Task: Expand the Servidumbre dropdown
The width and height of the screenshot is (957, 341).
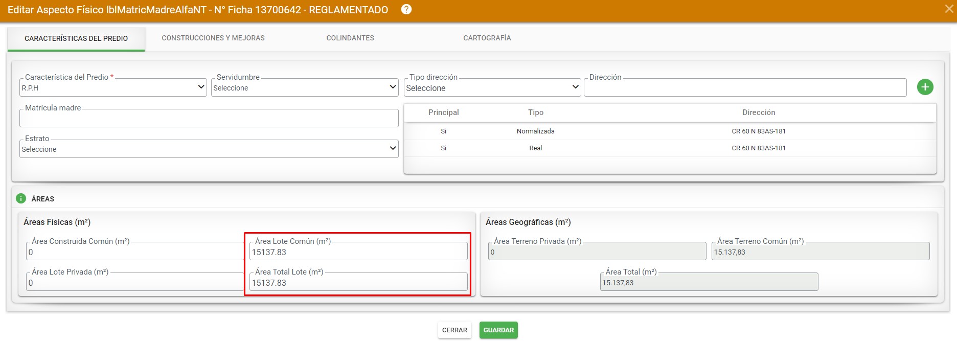Action: click(305, 87)
